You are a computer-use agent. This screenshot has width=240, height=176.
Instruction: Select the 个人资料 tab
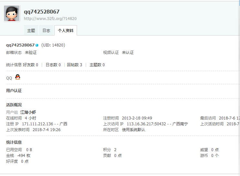(65, 31)
